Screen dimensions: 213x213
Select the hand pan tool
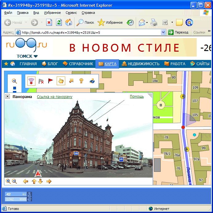(x=61, y=81)
